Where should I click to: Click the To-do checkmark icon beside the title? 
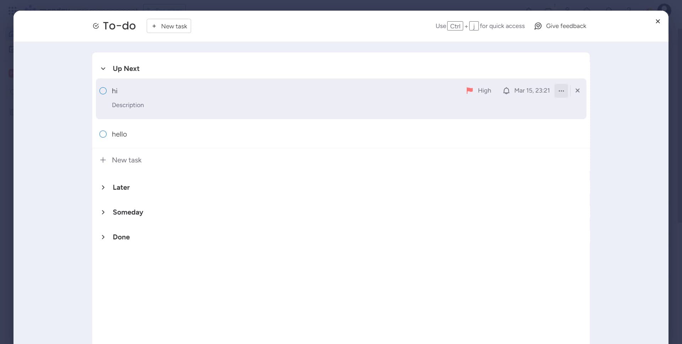96,26
